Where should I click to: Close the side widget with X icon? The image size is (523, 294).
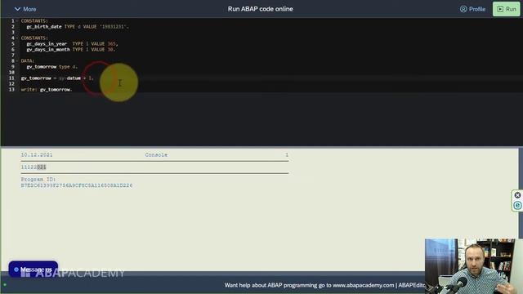coord(517,195)
